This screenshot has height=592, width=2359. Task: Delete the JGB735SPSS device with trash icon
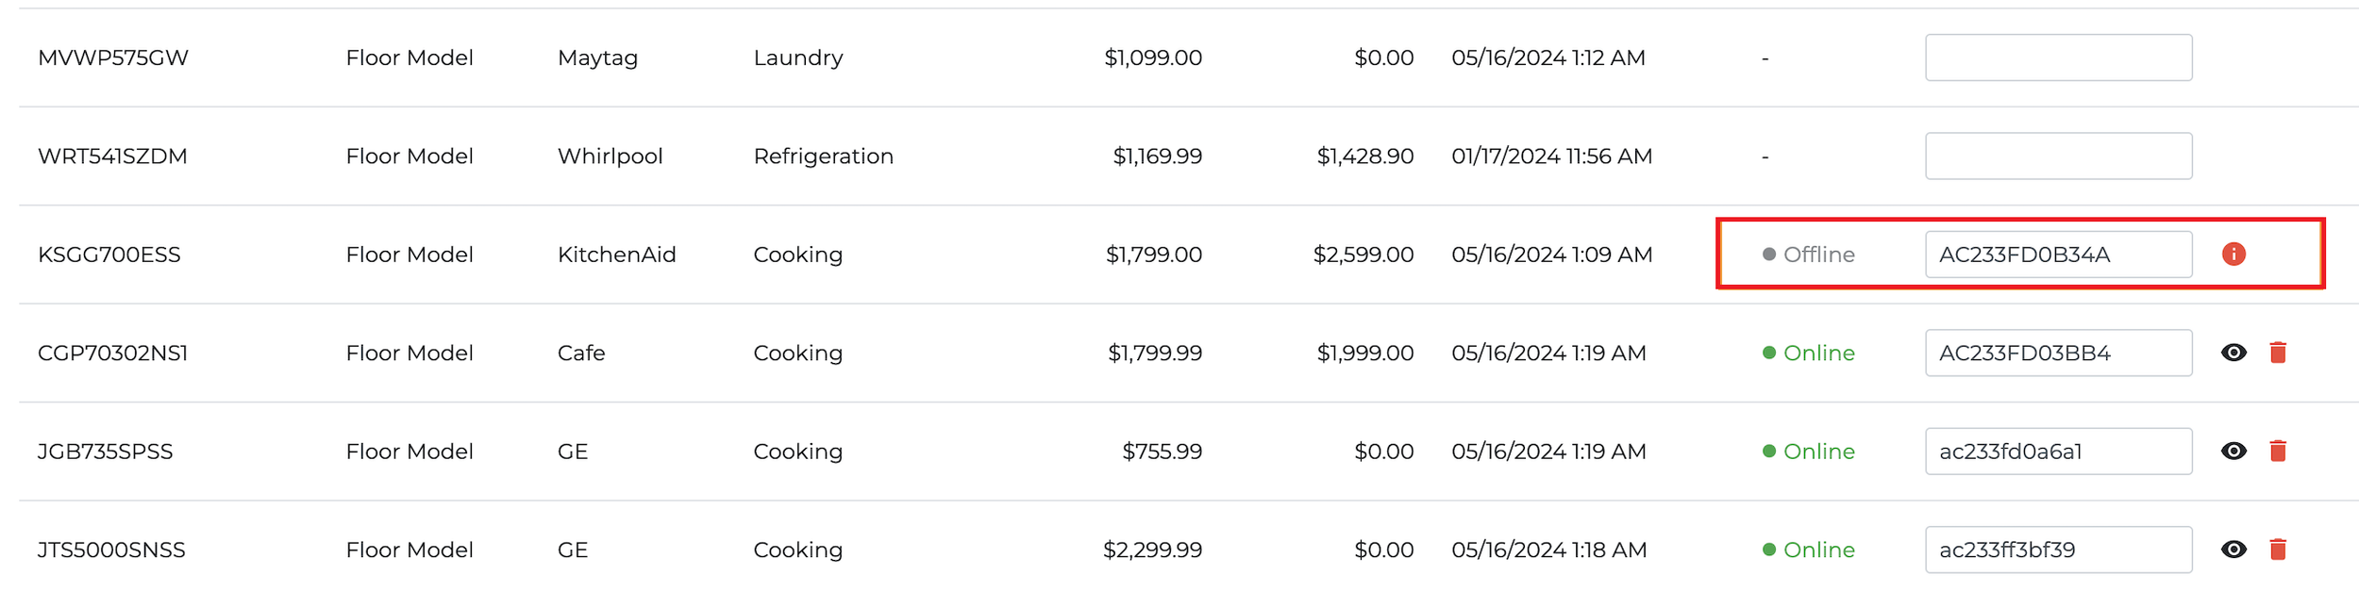coord(2278,451)
